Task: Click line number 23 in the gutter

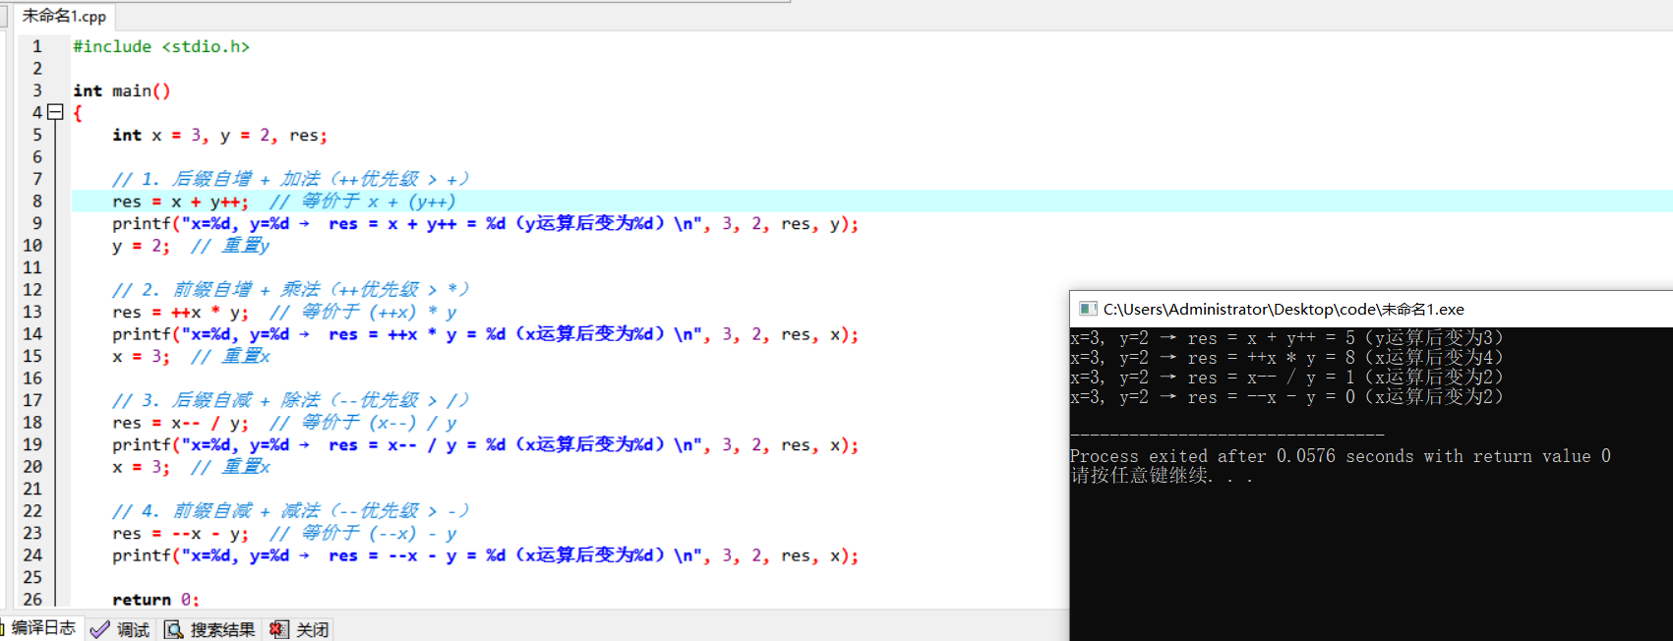Action: pyautogui.click(x=32, y=533)
